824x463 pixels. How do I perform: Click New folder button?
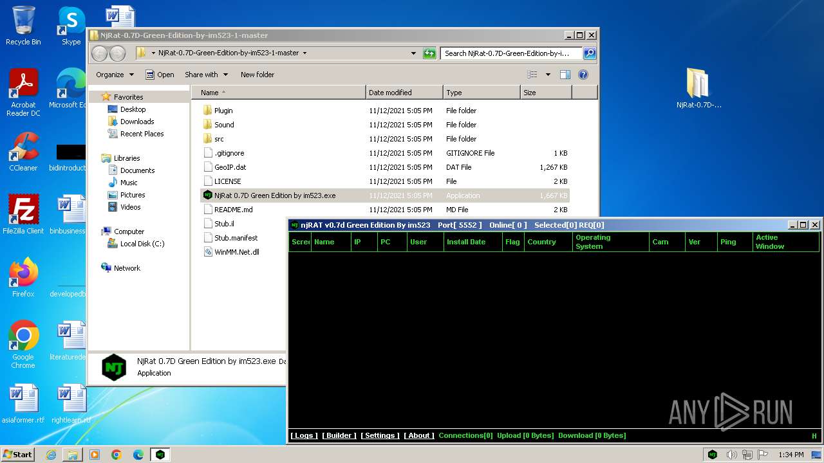tap(257, 75)
